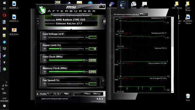Viewport: 195px width, 110px height.
Task: Click the profile lock icon
Action: point(37,94)
